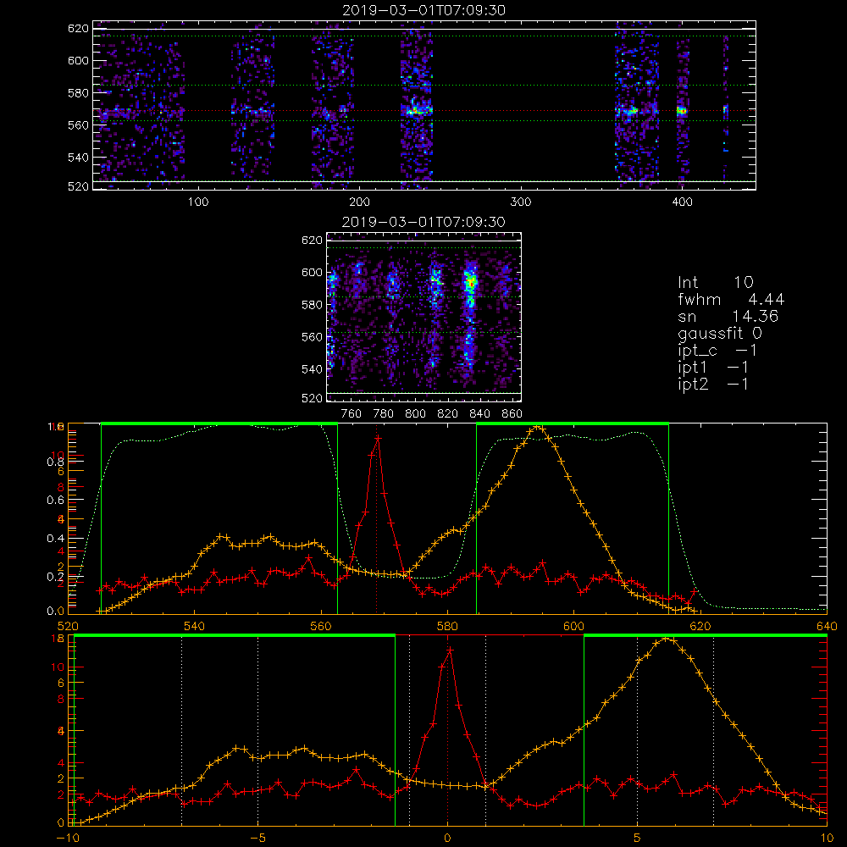Select the 'Int 10' readout line
This screenshot has height=847, width=847.
[x=716, y=283]
